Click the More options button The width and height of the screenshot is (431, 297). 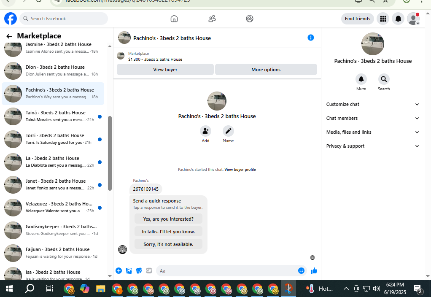[266, 70]
